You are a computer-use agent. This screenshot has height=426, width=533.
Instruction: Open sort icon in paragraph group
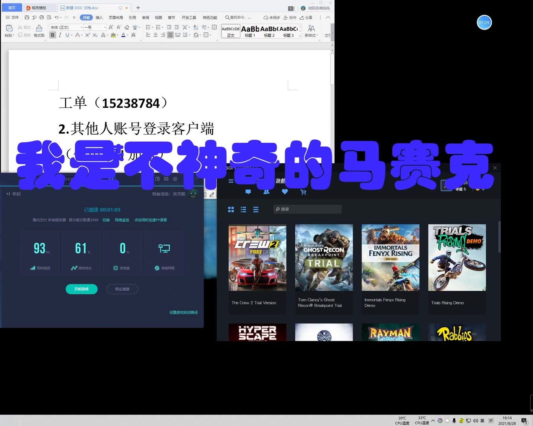pyautogui.click(x=196, y=27)
